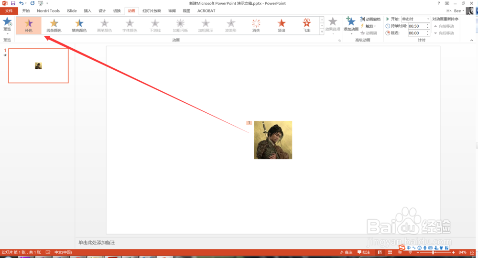Screen dimensions: 478x258
Task: Toggle Sogou punctuation mode button
Action: tap(414, 248)
